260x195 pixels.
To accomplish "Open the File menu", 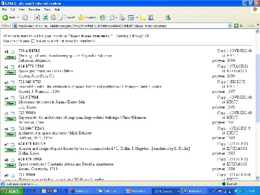I will (x=4, y=9).
